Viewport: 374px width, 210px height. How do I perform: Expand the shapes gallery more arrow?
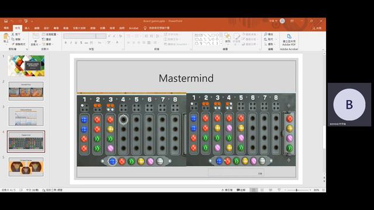(x=221, y=44)
